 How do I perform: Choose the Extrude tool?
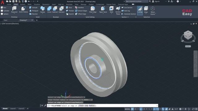(x=33, y=7)
